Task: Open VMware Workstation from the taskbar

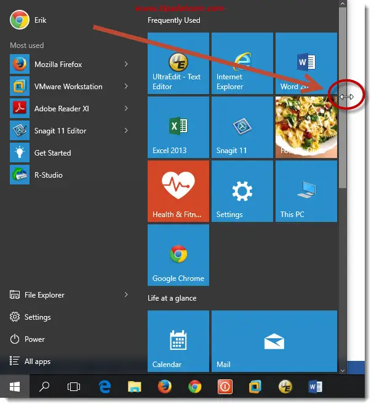Action: [x=255, y=387]
